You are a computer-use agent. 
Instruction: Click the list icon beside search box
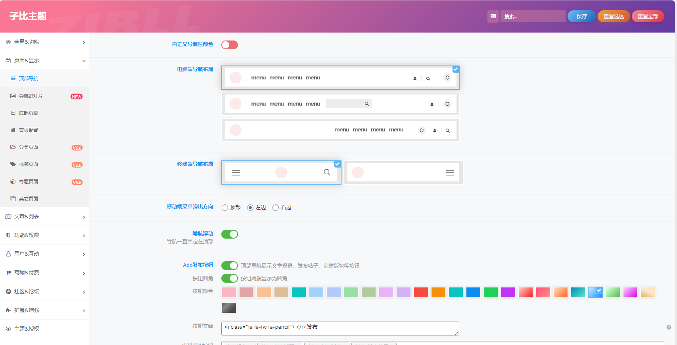click(493, 16)
